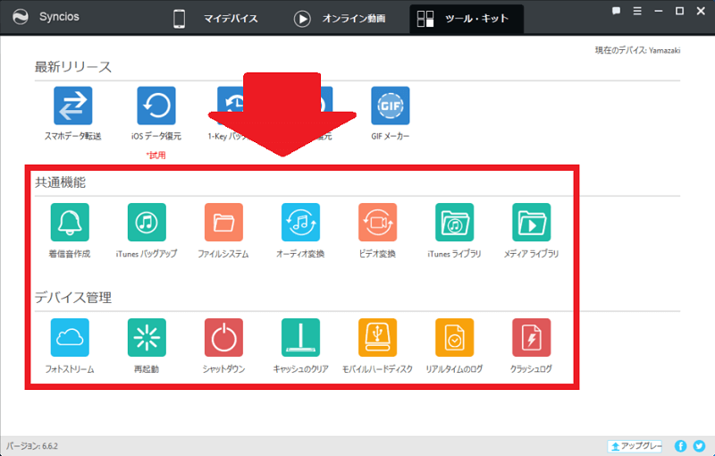The width and height of the screenshot is (715, 456).
Task: Open クラッシュログ tool
Action: 532,337
